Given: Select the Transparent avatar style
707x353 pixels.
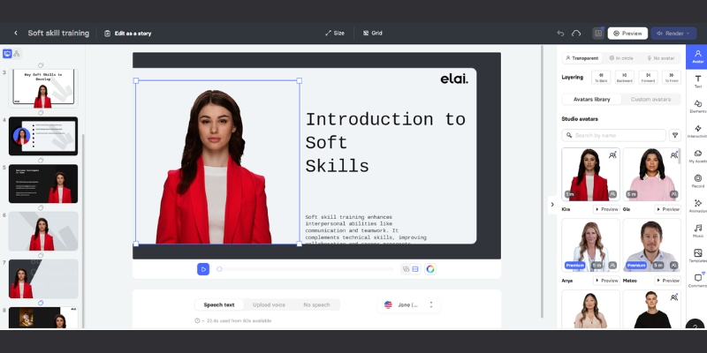Looking at the screenshot, I should point(582,58).
